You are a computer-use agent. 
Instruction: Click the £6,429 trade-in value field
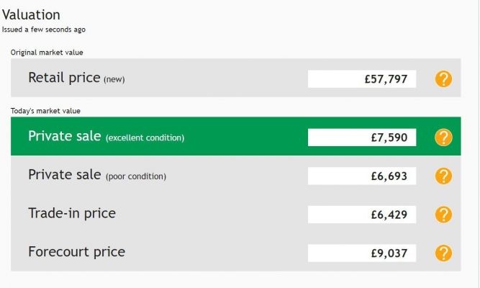(362, 215)
